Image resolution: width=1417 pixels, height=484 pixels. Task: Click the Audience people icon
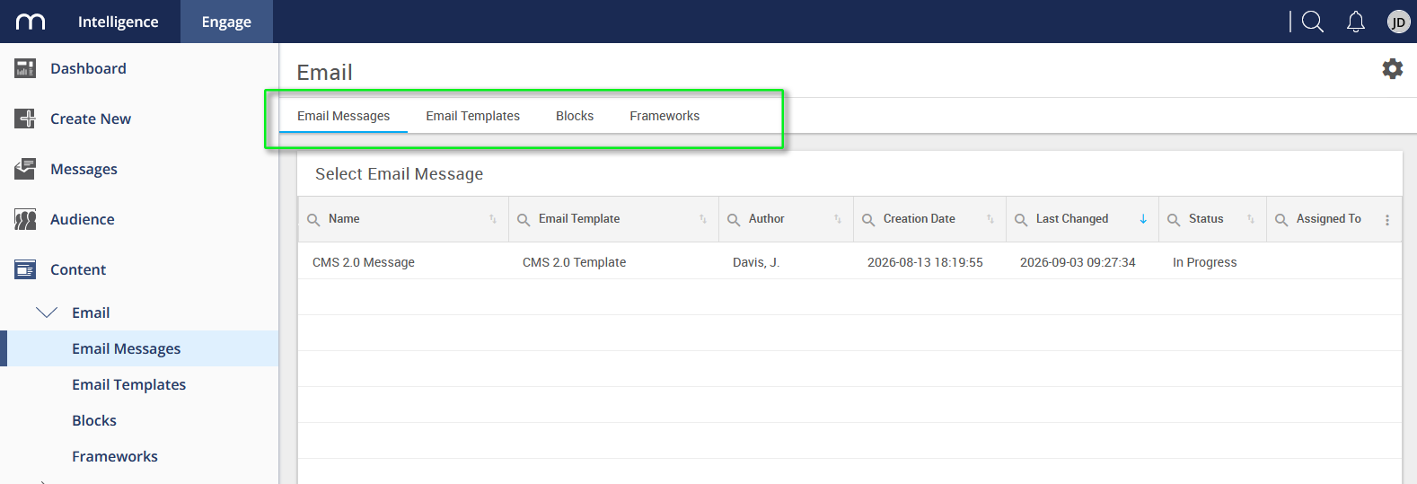(x=25, y=219)
